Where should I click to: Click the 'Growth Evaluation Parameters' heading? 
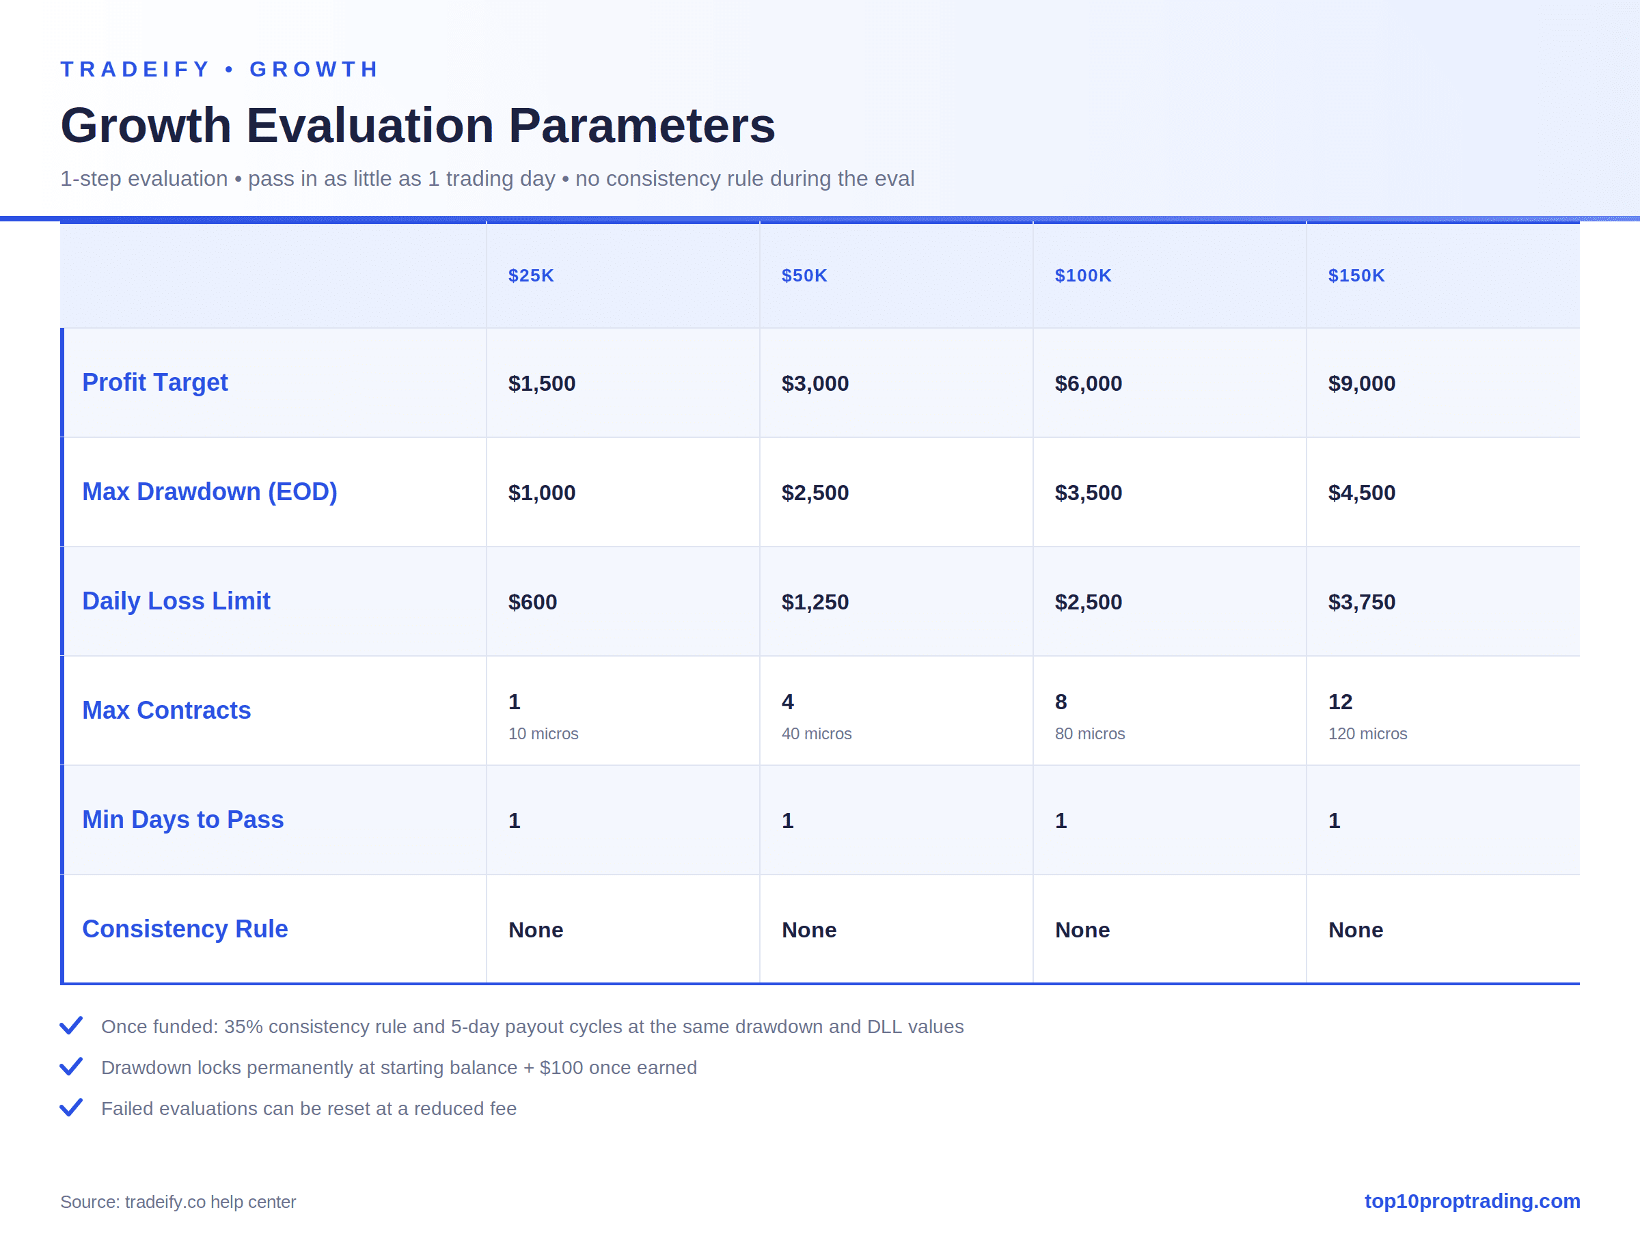tap(418, 124)
